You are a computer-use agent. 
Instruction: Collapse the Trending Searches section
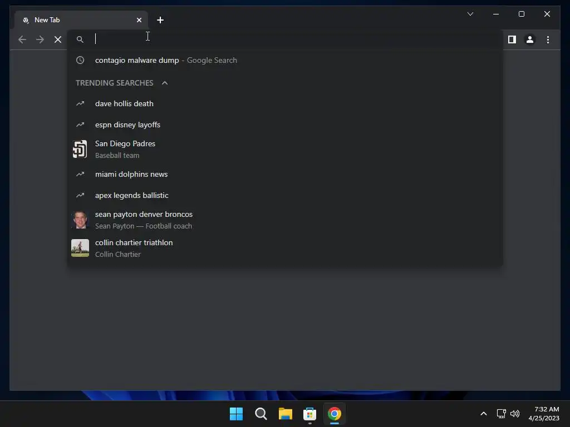pos(165,83)
